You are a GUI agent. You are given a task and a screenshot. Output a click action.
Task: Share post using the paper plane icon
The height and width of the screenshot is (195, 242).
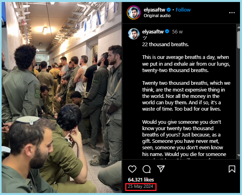[x=161, y=169]
